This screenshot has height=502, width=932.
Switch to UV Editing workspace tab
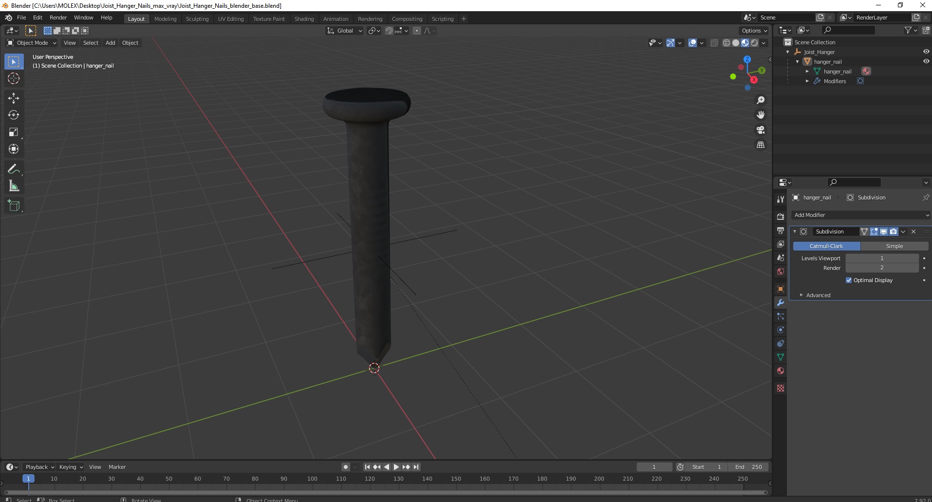[231, 19]
